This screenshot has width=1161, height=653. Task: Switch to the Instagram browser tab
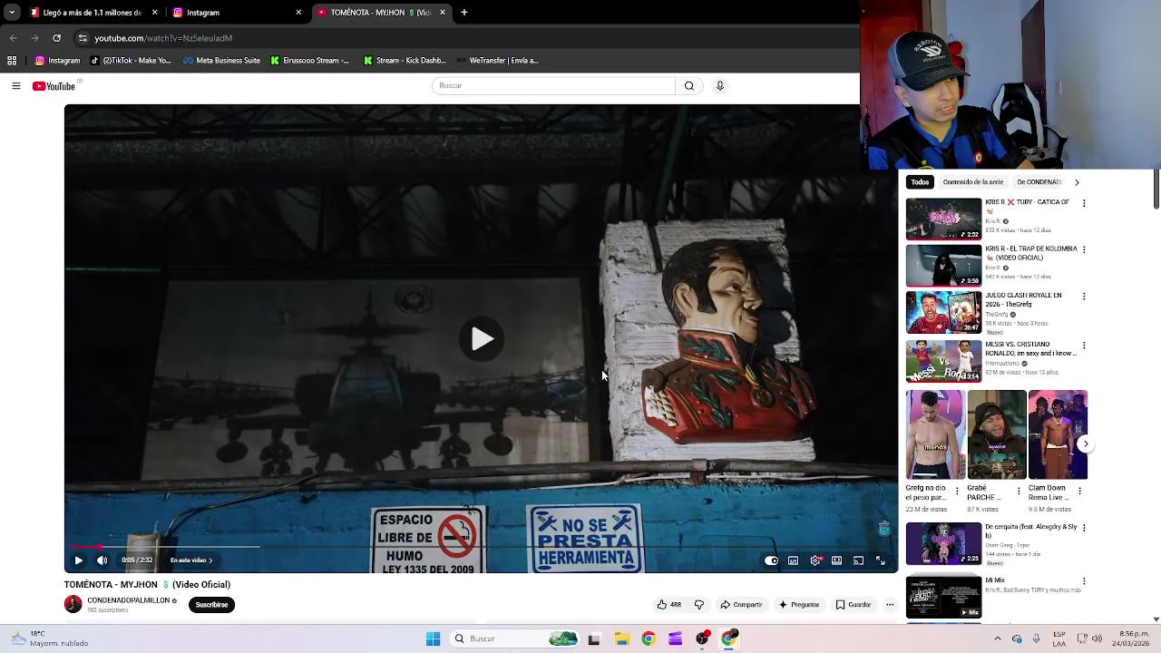pos(236,13)
